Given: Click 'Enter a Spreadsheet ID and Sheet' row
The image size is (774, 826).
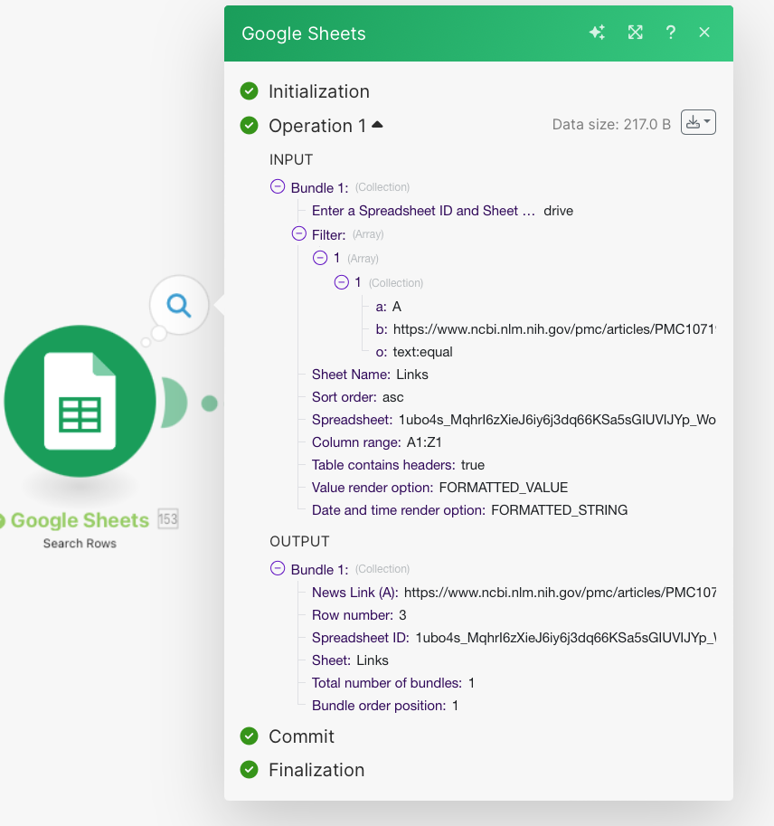Looking at the screenshot, I should point(442,211).
